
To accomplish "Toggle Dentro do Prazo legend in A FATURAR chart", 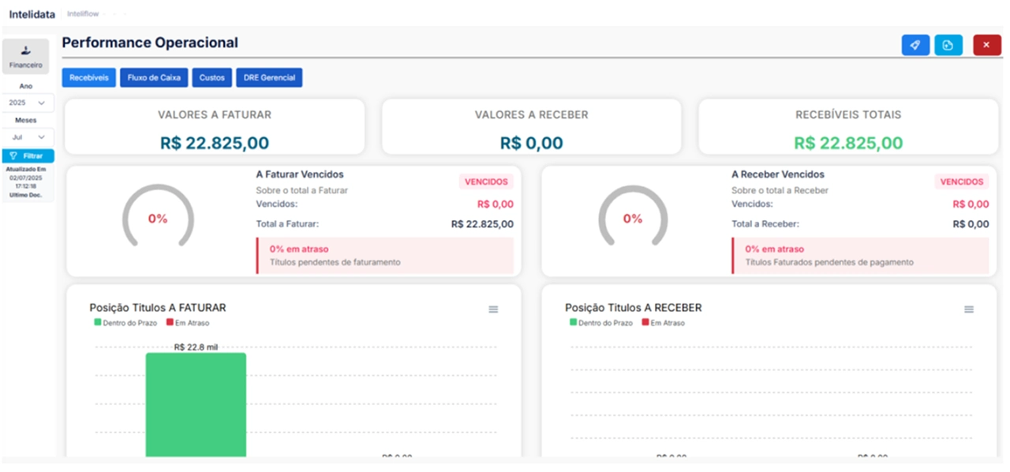I will click(125, 323).
